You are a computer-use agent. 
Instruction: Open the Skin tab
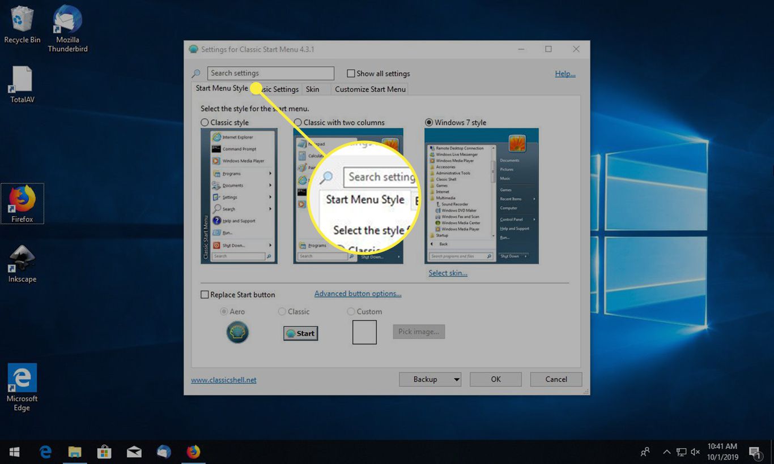(312, 89)
